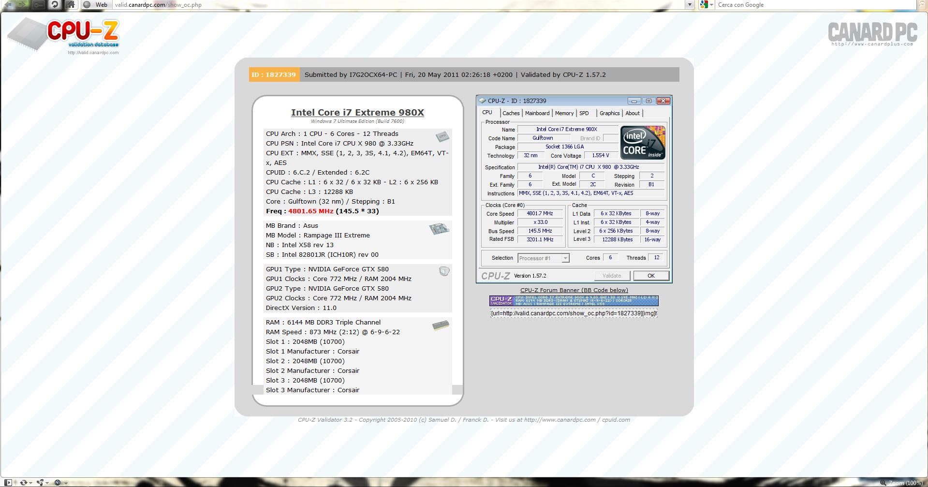
Task: Open the Google search engine selector
Action: [x=707, y=4]
